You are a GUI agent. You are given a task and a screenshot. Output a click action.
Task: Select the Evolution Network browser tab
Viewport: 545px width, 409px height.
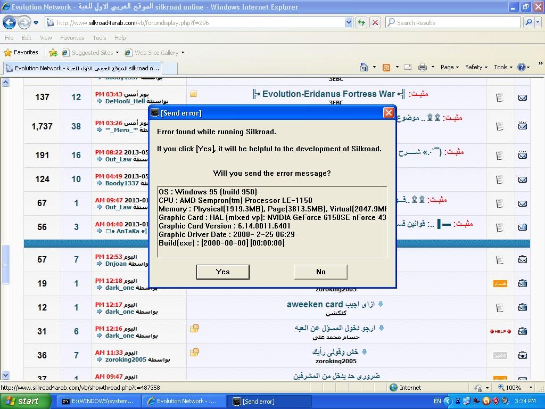click(82, 68)
